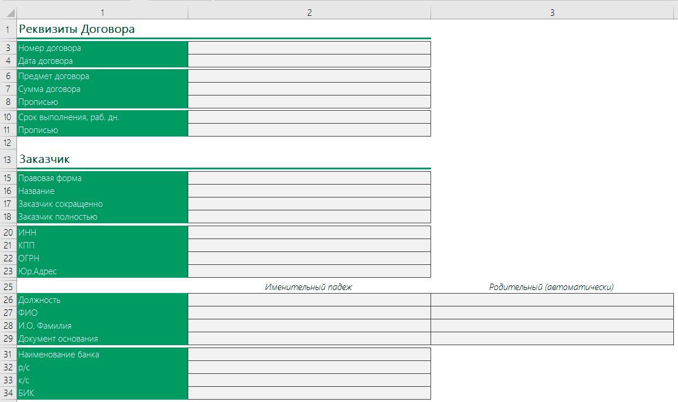Select column header 1
Image resolution: width=678 pixels, height=402 pixels.
point(103,13)
